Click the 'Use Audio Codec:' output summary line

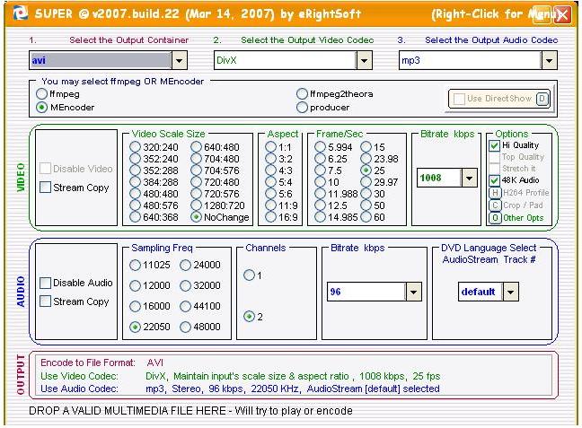pos(240,389)
